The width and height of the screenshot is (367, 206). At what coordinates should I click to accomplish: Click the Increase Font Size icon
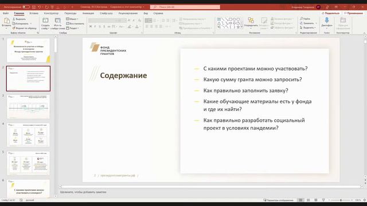[x=129, y=21]
